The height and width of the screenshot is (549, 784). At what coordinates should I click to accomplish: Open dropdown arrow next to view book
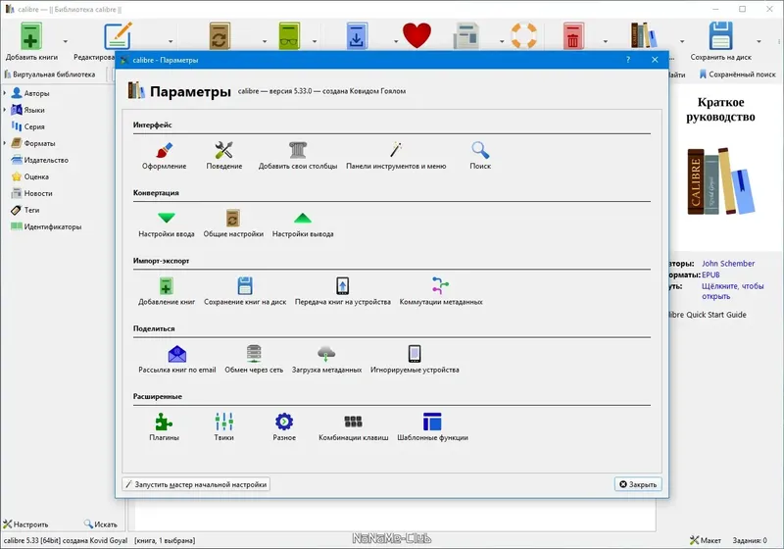click(x=315, y=41)
